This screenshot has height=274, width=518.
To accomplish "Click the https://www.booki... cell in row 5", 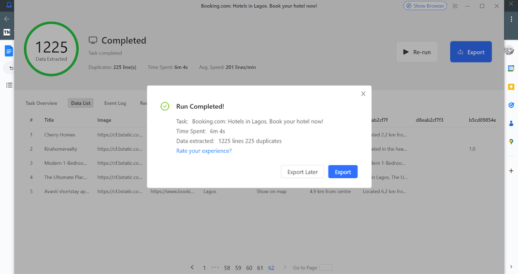I will [x=172, y=192].
